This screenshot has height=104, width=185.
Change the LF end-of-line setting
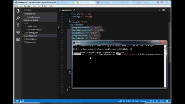point(157,101)
